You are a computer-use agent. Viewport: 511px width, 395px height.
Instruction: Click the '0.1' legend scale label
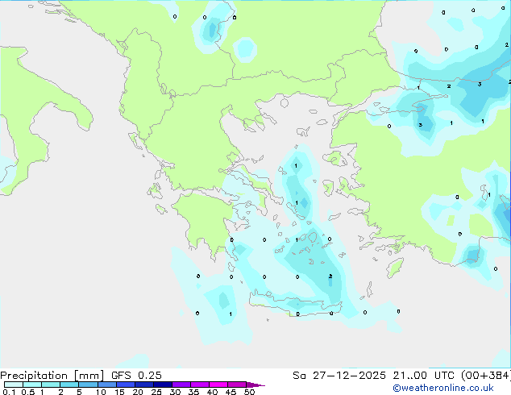pyautogui.click(x=9, y=392)
